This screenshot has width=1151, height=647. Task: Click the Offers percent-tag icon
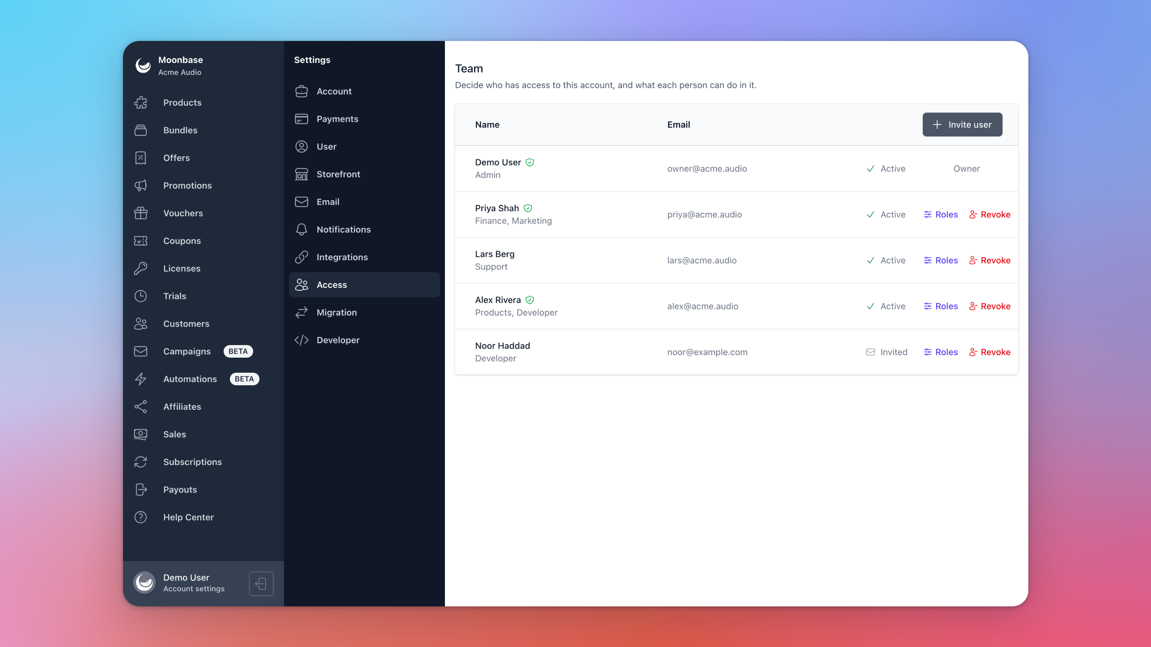[141, 158]
